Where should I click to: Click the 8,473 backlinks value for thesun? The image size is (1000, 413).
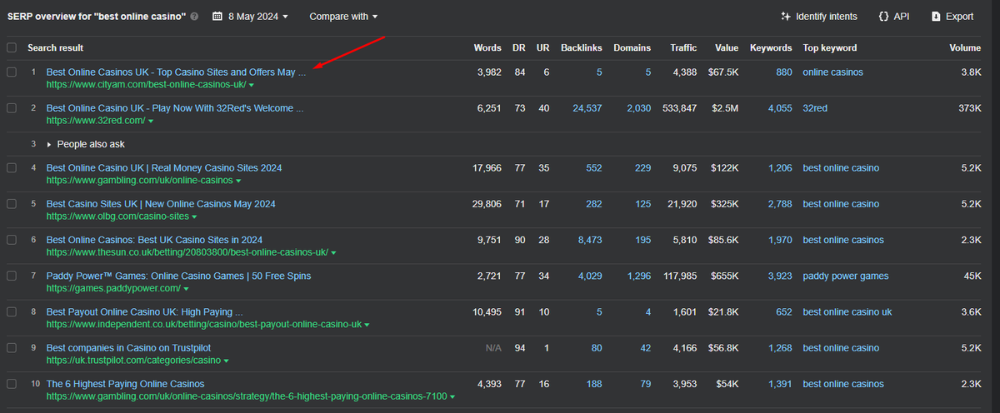tap(590, 240)
